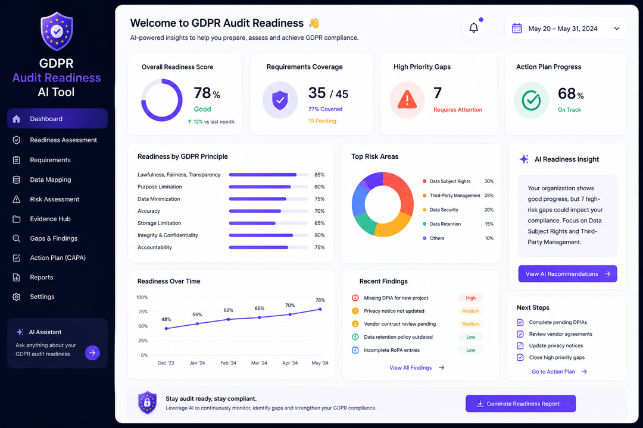The image size is (643, 428).
Task: Click the calendar icon in date picker
Action: (517, 29)
